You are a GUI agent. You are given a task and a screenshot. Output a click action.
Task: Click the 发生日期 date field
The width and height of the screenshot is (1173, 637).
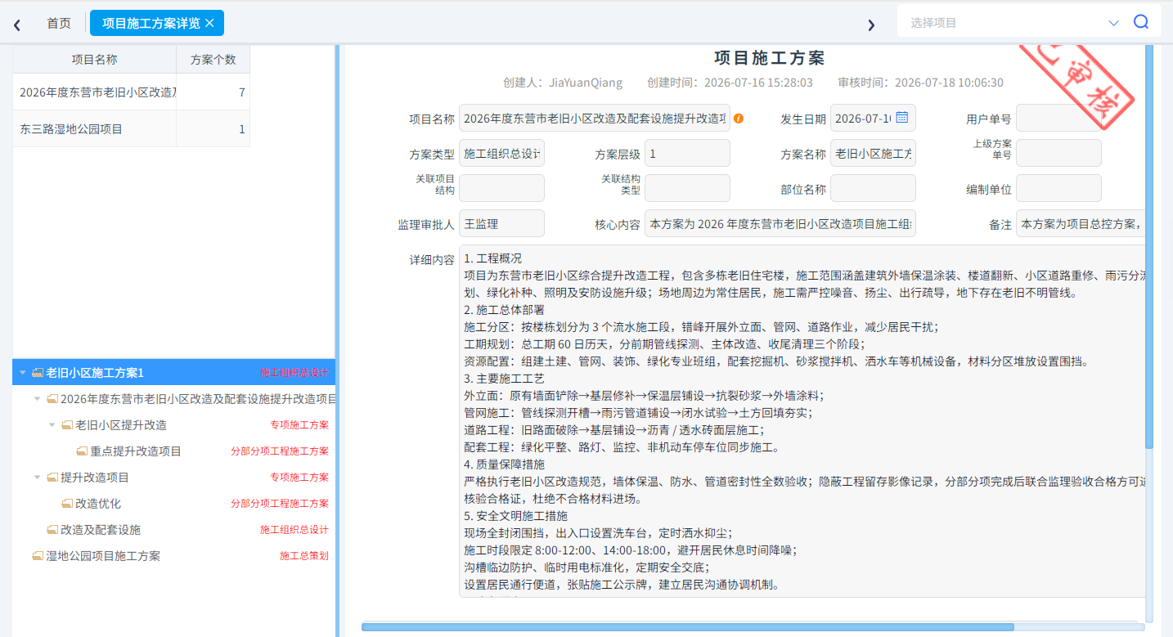click(x=873, y=118)
